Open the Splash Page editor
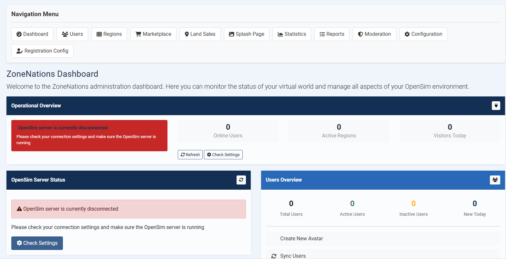506x259 pixels. coord(247,34)
